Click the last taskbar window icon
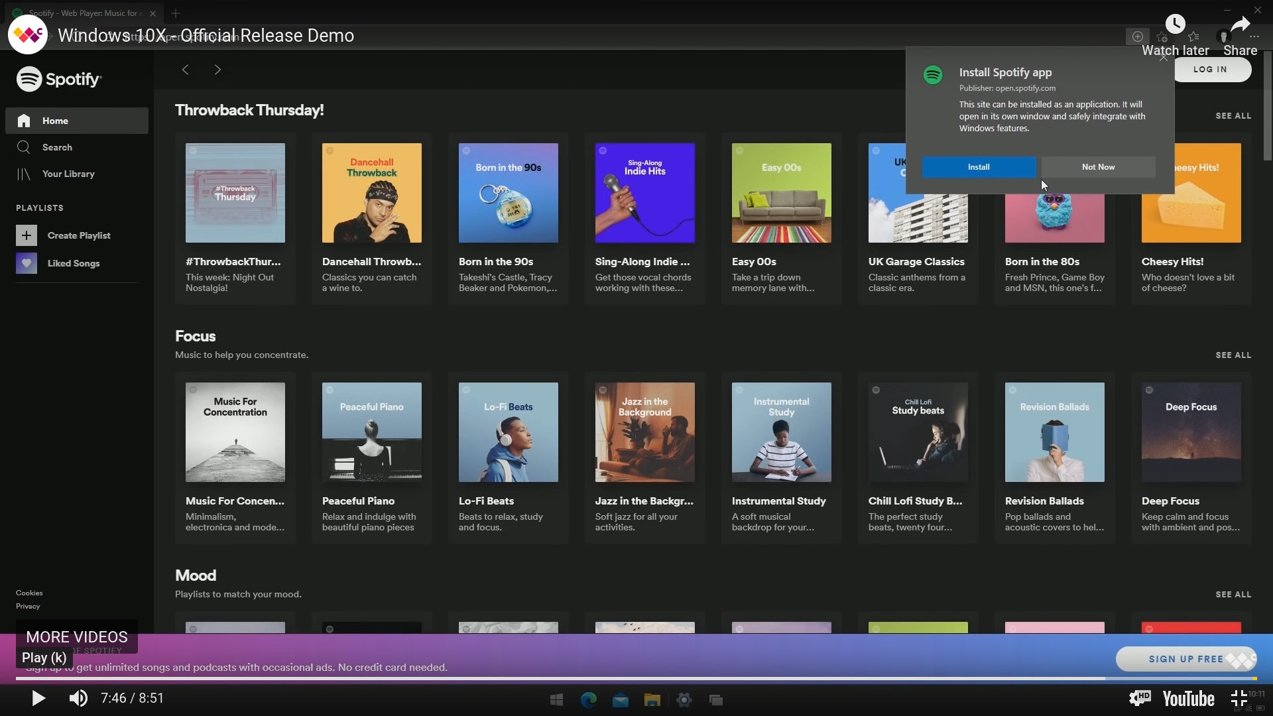Viewport: 1273px width, 716px height. tap(716, 700)
